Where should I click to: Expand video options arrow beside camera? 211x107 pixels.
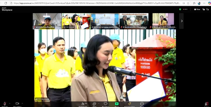22,103
